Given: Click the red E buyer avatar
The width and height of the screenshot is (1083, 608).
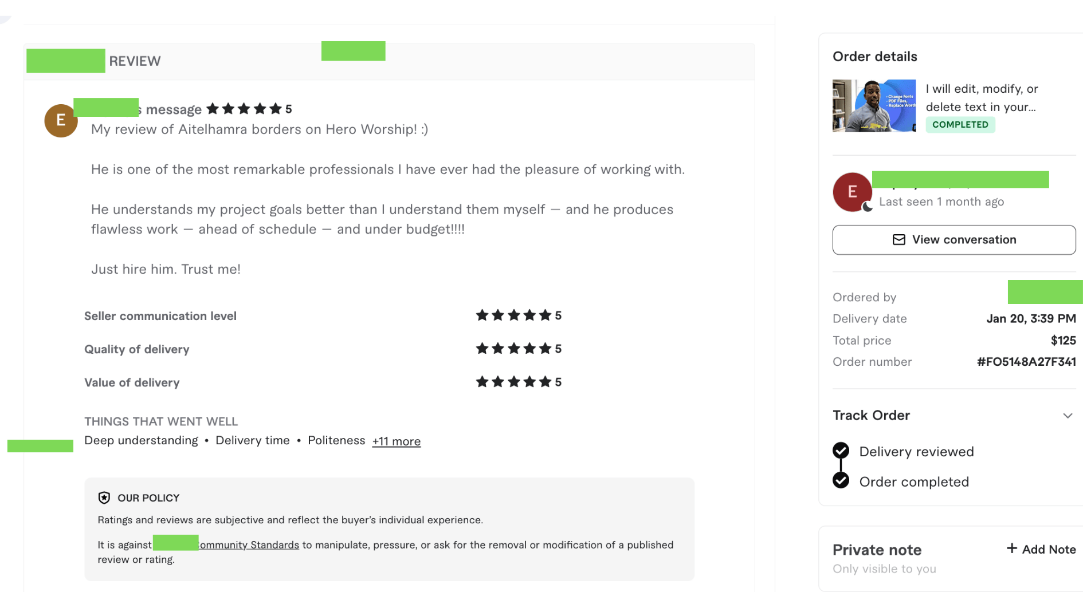Looking at the screenshot, I should point(852,192).
